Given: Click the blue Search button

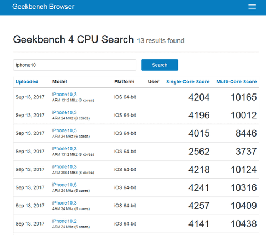Looking at the screenshot, I should pos(160,65).
